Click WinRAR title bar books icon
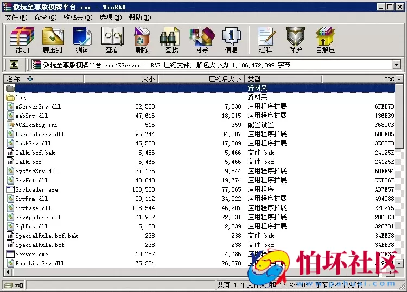The height and width of the screenshot is (292, 407). click(x=7, y=7)
